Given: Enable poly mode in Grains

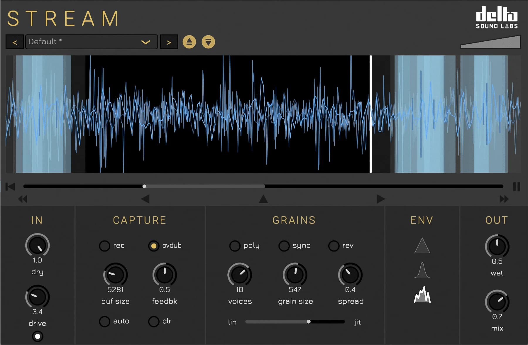Looking at the screenshot, I should pos(235,246).
